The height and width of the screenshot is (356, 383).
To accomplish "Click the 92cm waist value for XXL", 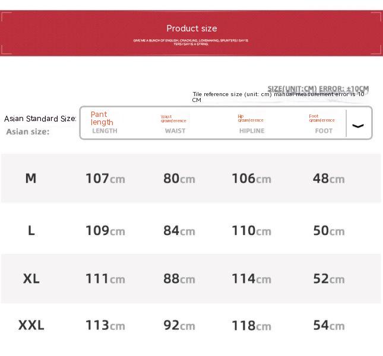I will [x=179, y=325].
